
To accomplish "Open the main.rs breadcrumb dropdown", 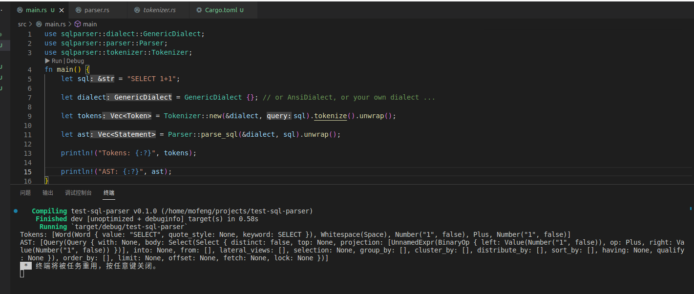I will click(x=55, y=23).
